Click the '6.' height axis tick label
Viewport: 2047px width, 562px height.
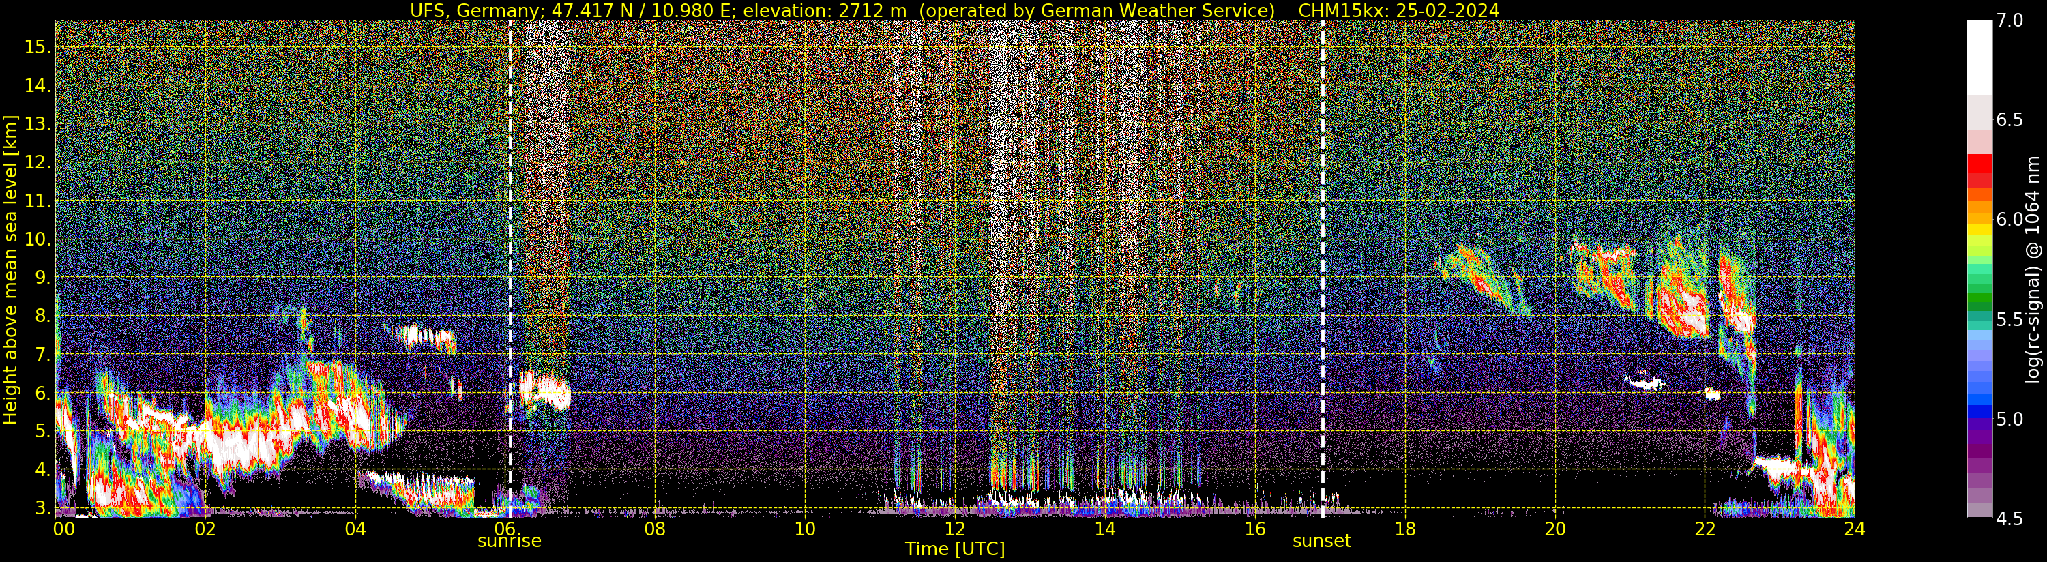[43, 393]
